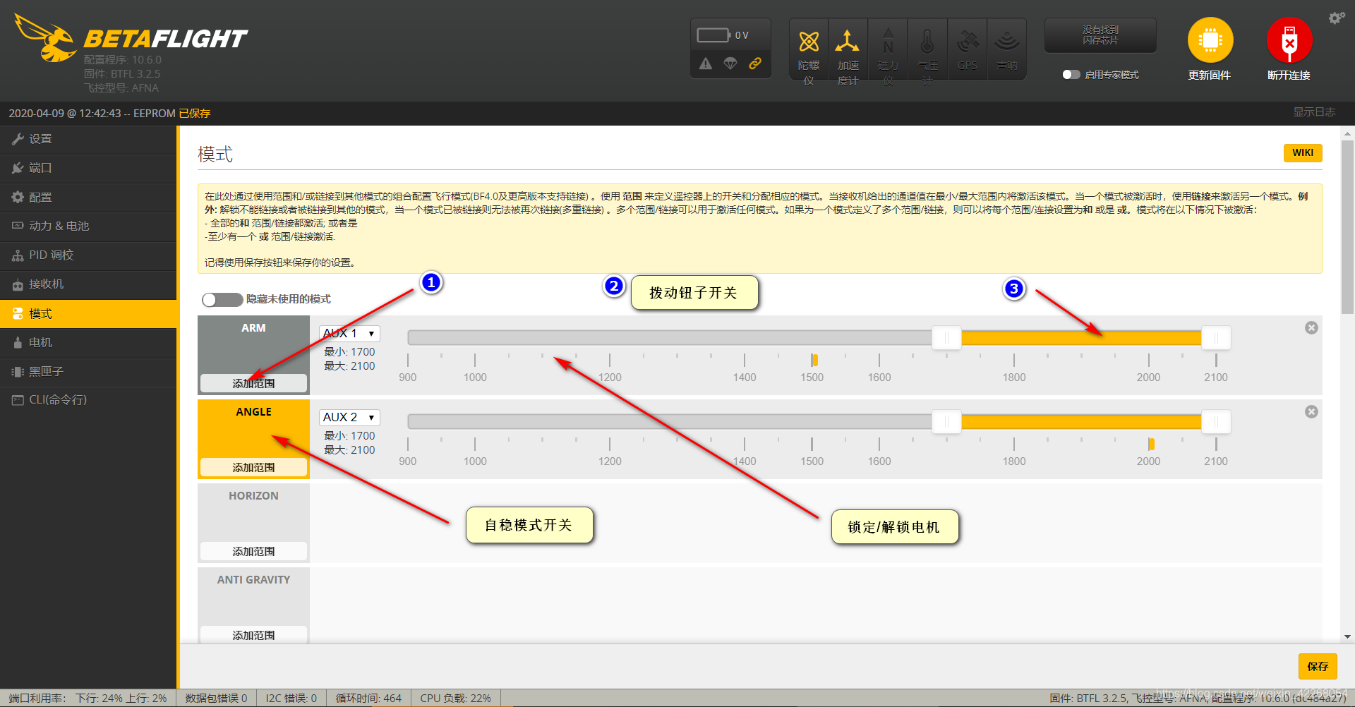Remove the ANGLE range with its X icon
Viewport: 1355px width, 707px height.
1311,411
